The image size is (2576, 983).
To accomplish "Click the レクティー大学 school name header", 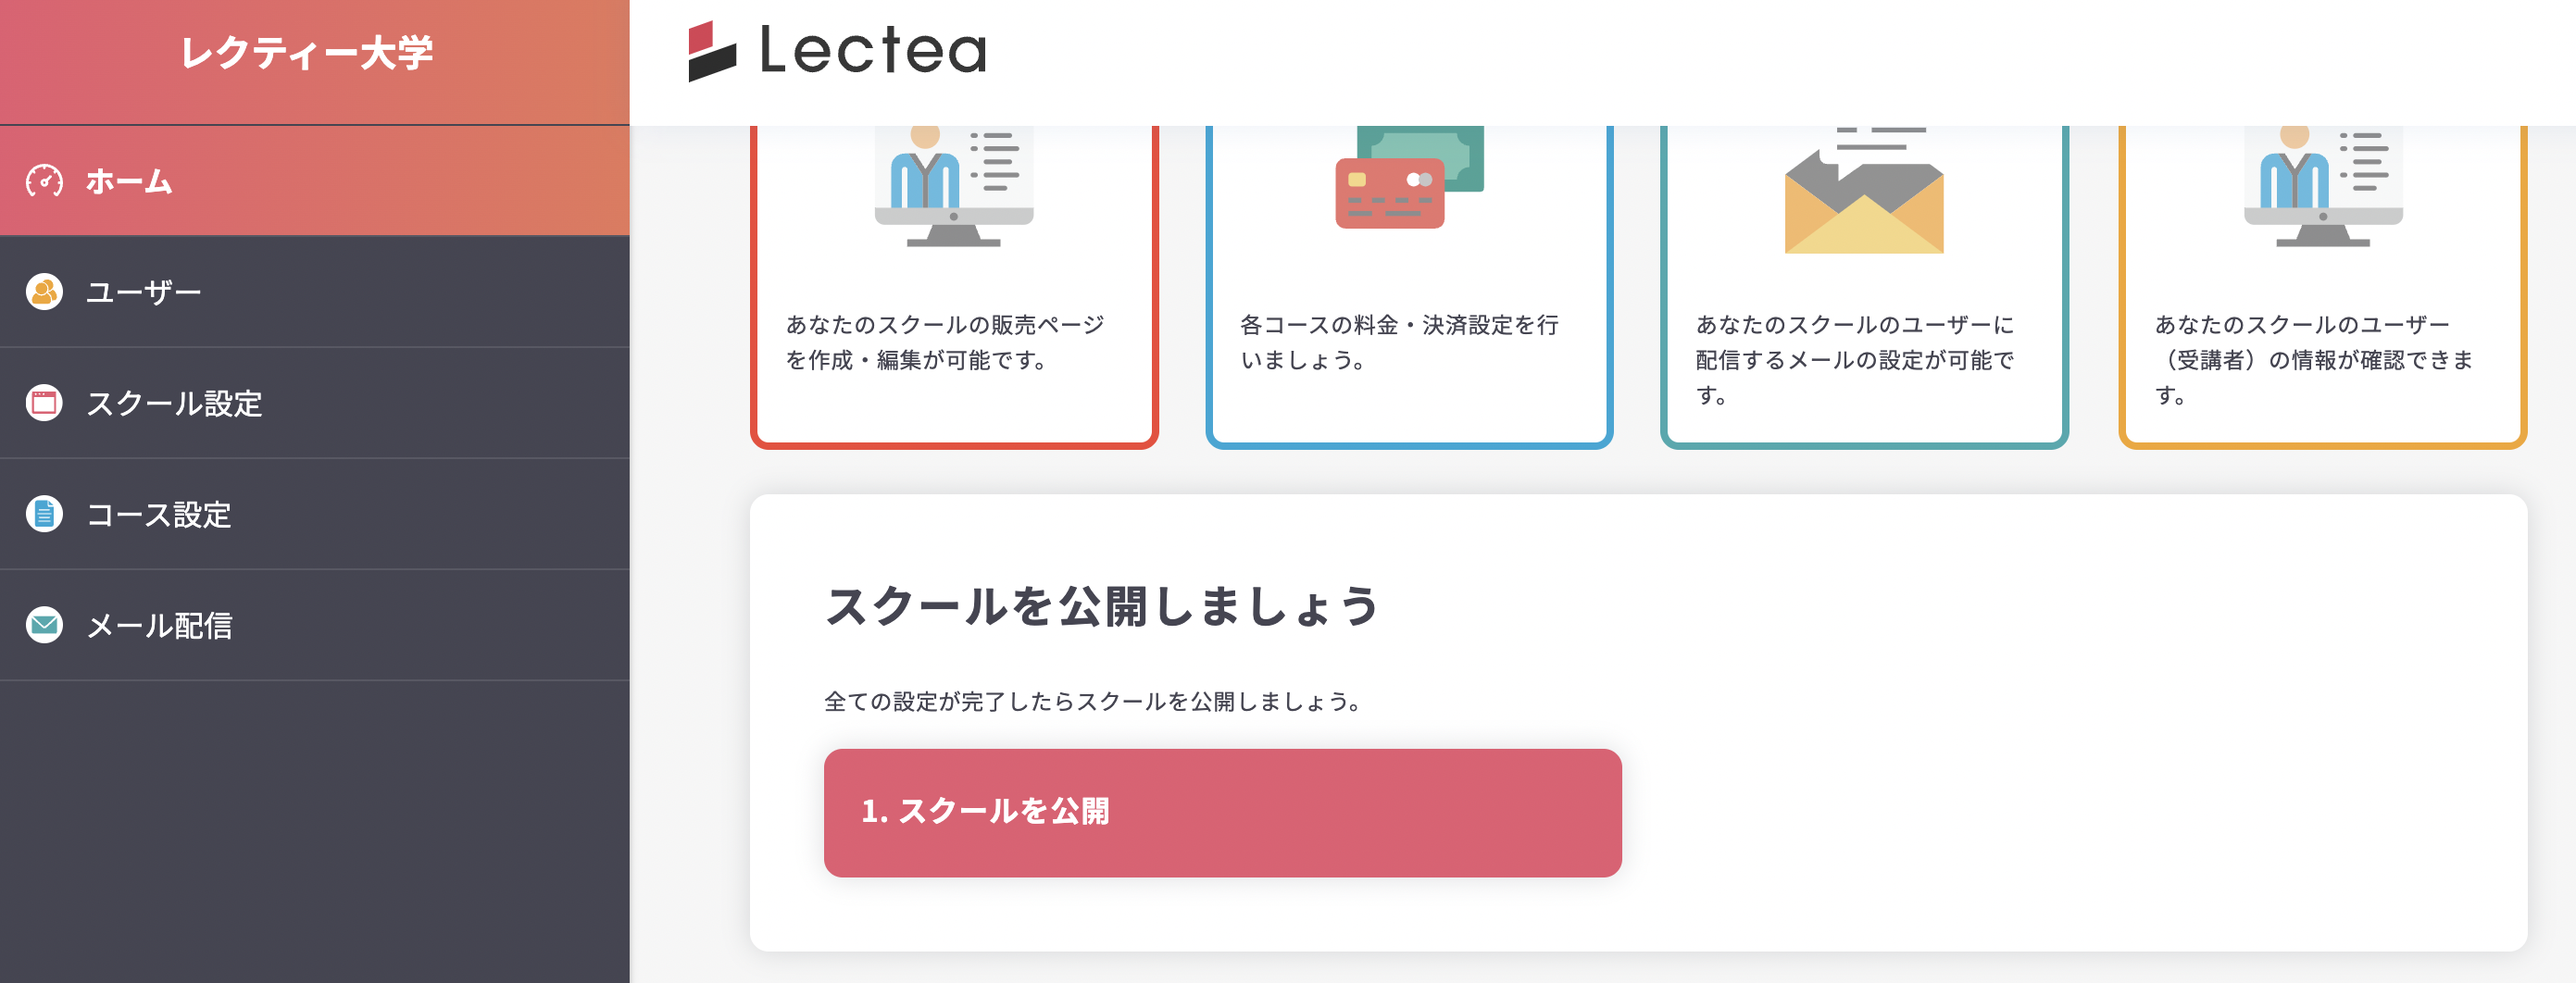I will tap(307, 53).
